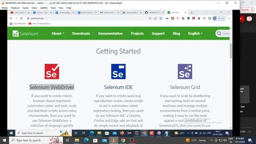256x144 pixels.
Task: Click the blue Selenium IDE logo
Action: click(x=118, y=72)
